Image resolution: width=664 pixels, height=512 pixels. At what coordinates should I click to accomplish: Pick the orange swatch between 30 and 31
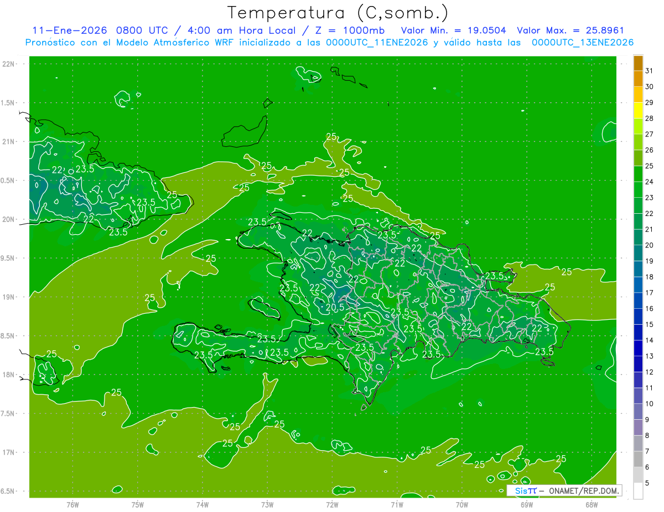click(638, 79)
